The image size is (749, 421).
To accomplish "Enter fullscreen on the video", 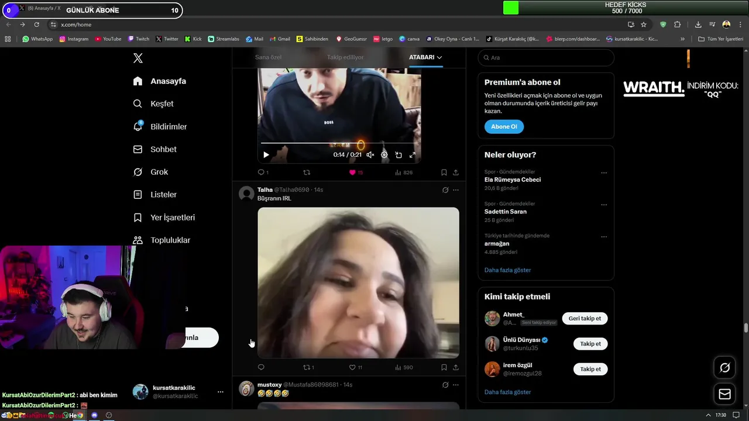I will click(x=413, y=155).
